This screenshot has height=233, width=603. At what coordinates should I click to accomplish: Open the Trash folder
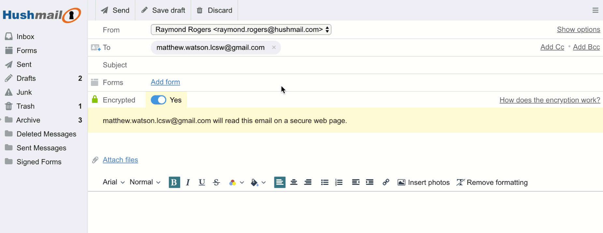click(25, 106)
